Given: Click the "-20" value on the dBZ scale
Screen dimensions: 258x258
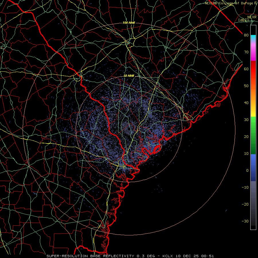Looking at the screenshot, I should [x=245, y=204].
